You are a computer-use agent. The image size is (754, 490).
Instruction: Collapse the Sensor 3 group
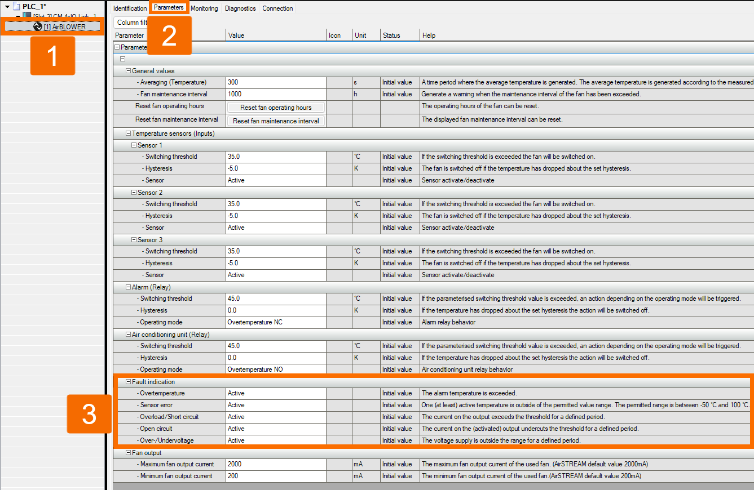click(x=134, y=240)
